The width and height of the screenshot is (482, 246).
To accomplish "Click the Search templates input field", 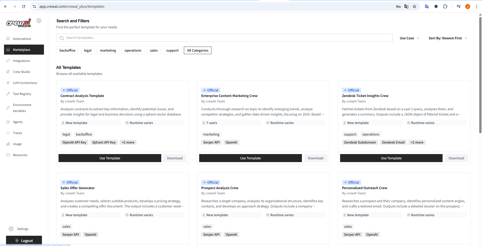I will 224,38.
